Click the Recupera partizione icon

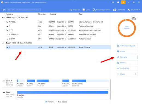click(x=94, y=10)
